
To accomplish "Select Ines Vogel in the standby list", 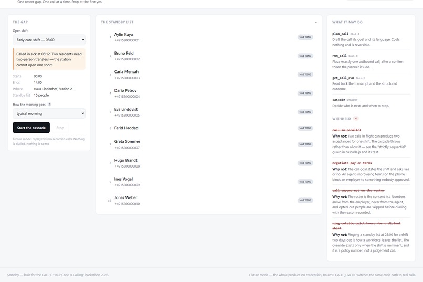I will [209, 182].
